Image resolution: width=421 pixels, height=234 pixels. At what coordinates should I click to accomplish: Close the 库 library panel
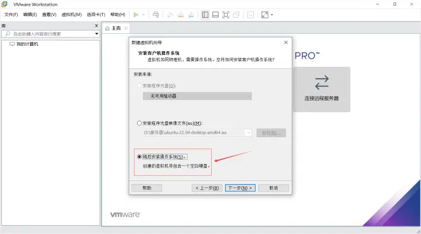click(96, 26)
